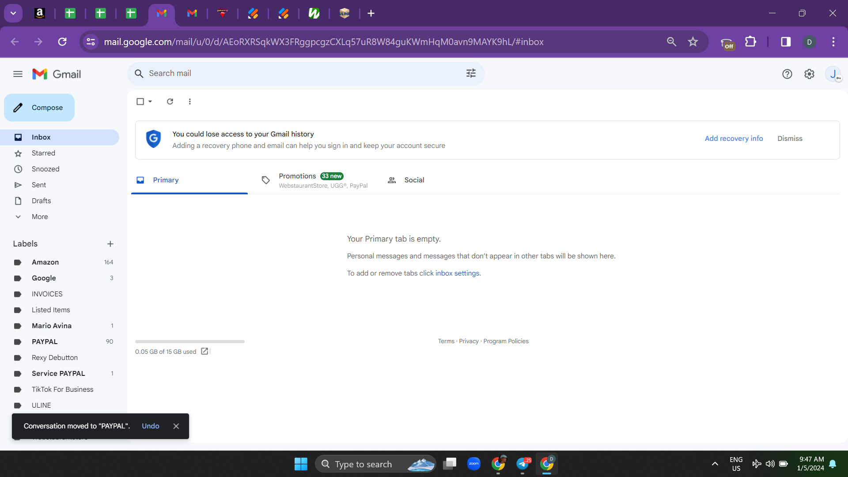Viewport: 848px width, 477px height.
Task: Click the Gmail logo
Action: coord(57,74)
